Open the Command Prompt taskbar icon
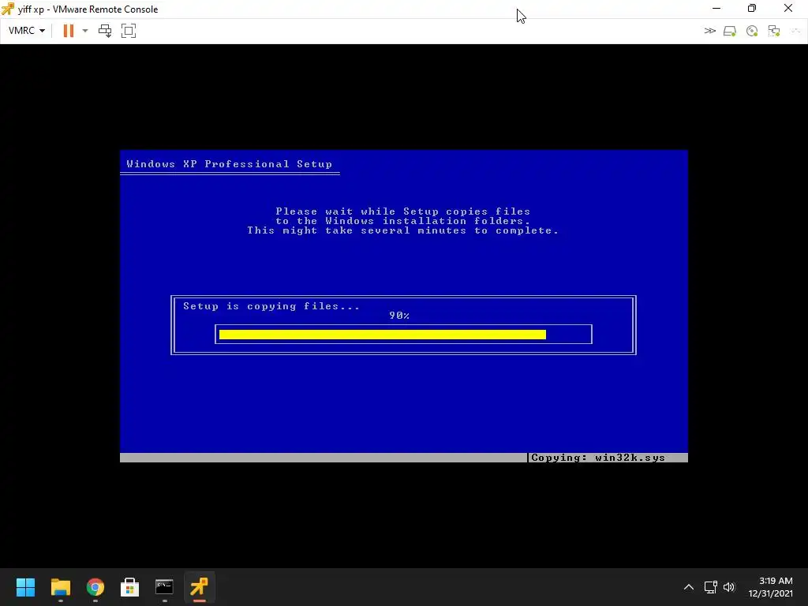808x606 pixels. 164,587
